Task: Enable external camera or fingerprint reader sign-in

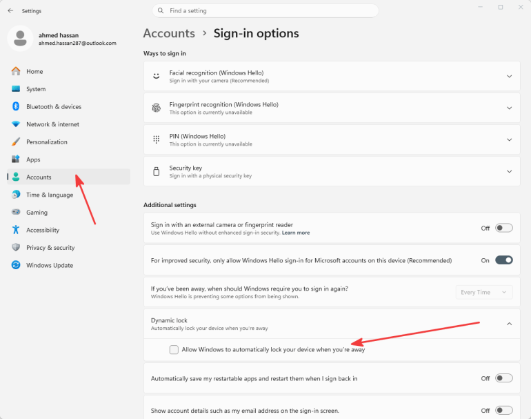Action: [x=504, y=228]
